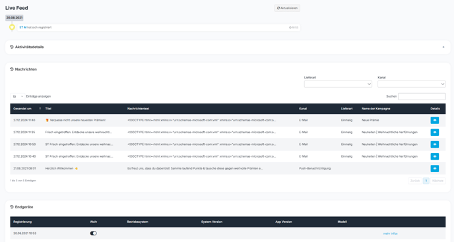Open the entries-per-page dropdown showing 10
Image resolution: width=454 pixels, height=242 pixels.
tap(17, 96)
